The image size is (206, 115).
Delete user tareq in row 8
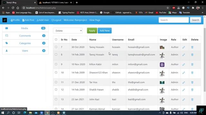pyautogui.click(x=192, y=55)
